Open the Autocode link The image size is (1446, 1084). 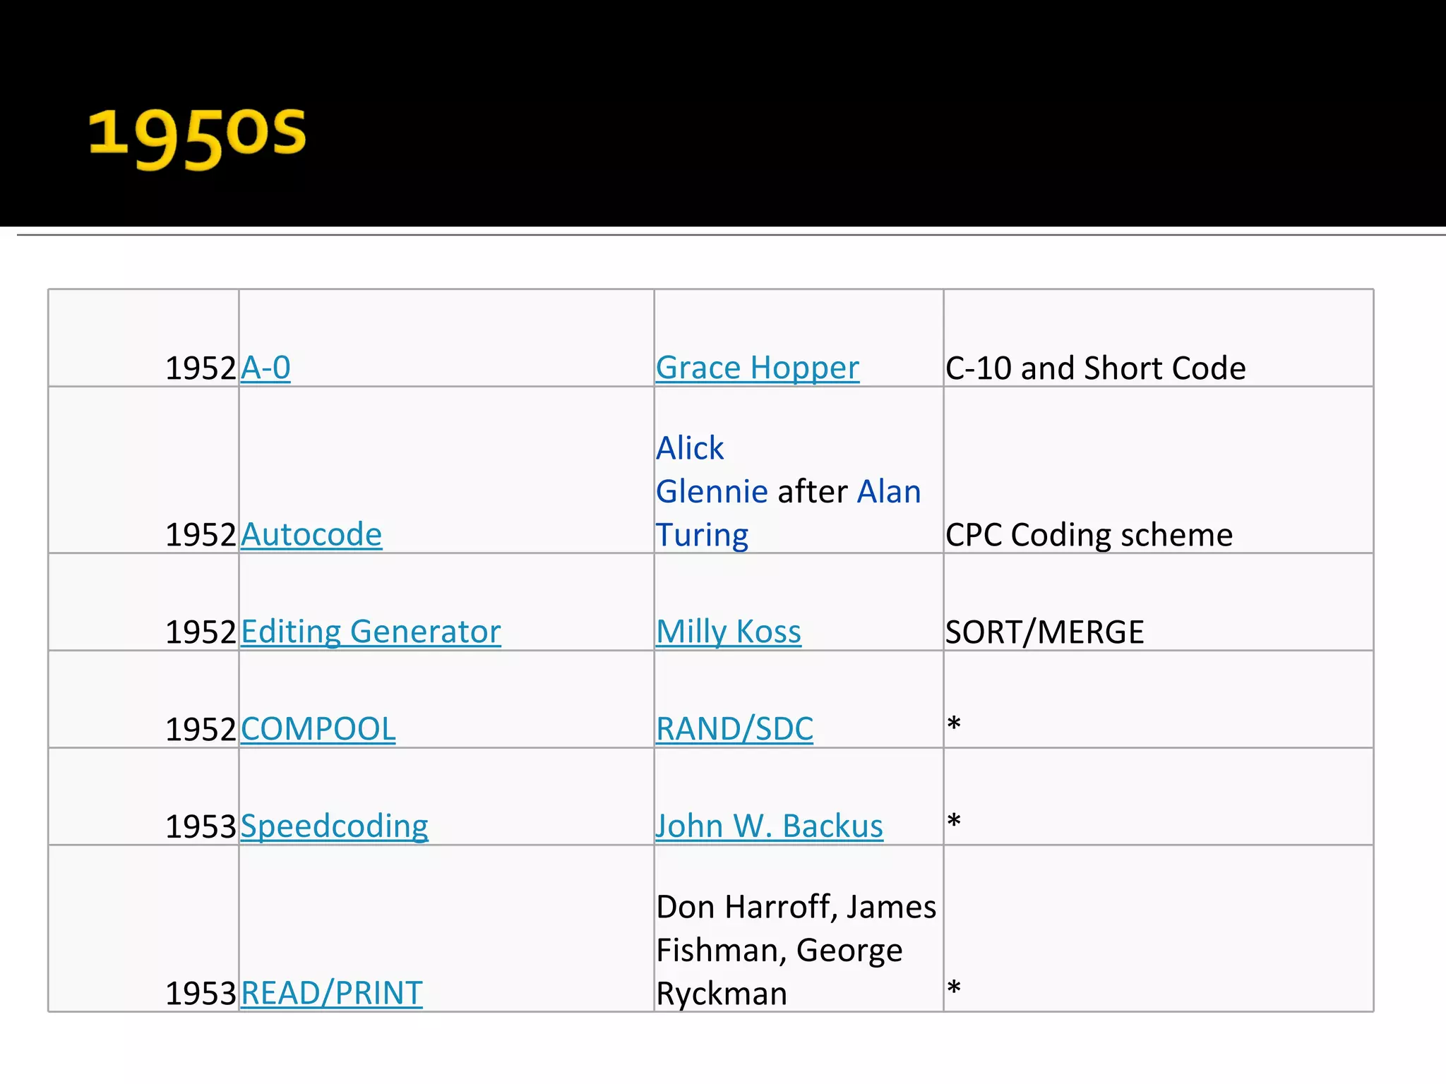click(x=311, y=534)
